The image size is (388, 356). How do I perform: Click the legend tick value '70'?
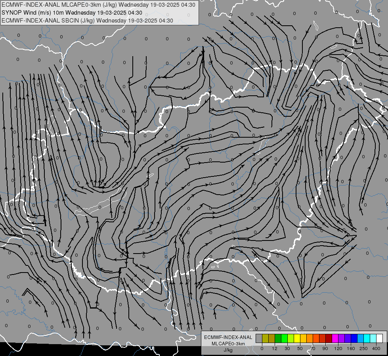point(313,348)
